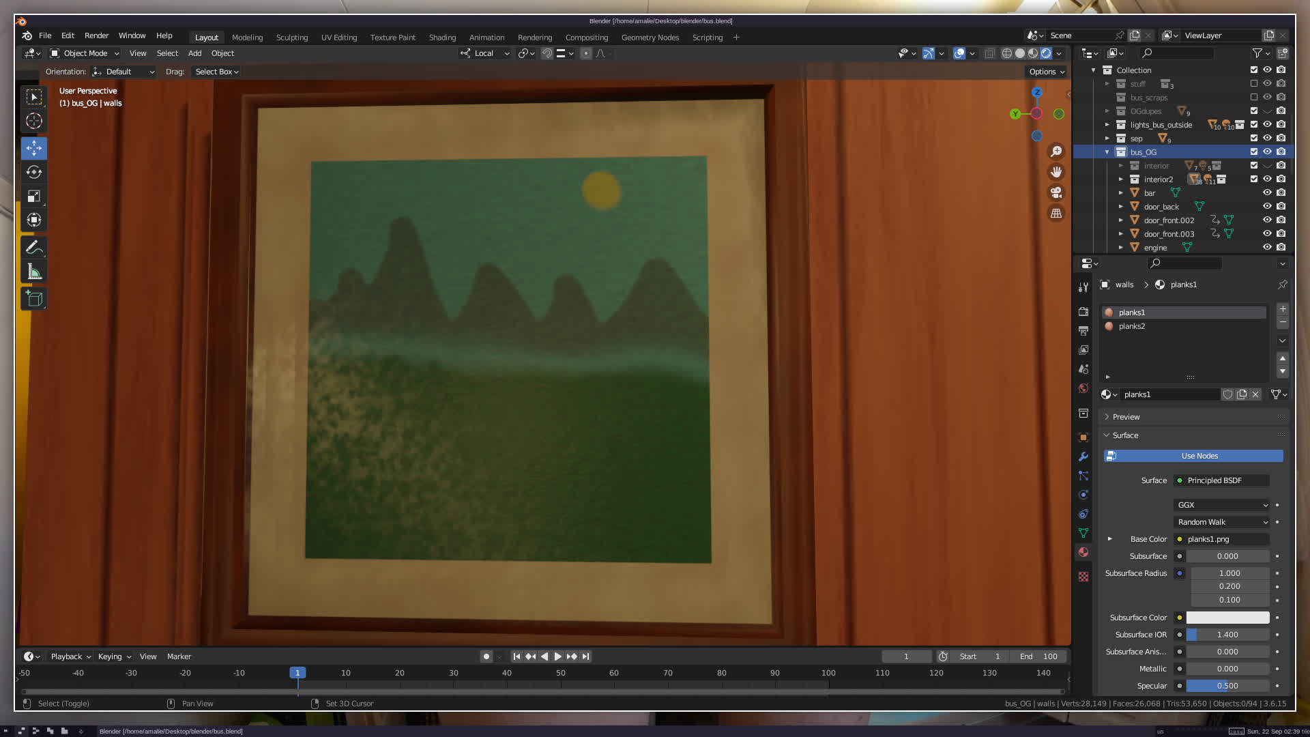Screen dimensions: 1310x737
Task: Switch to orthographic grid view icon
Action: [1056, 214]
